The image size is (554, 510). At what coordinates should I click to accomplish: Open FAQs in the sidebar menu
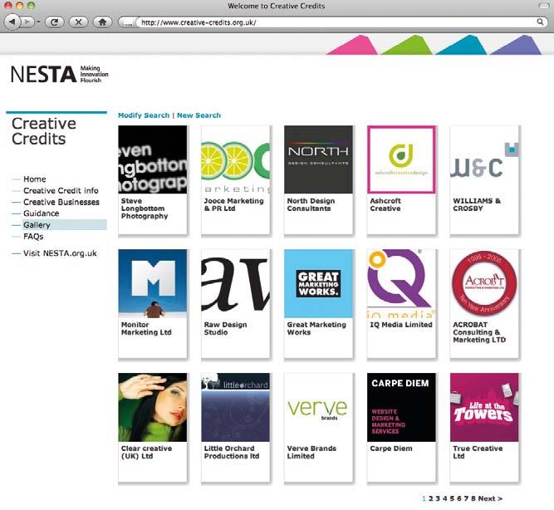[33, 236]
